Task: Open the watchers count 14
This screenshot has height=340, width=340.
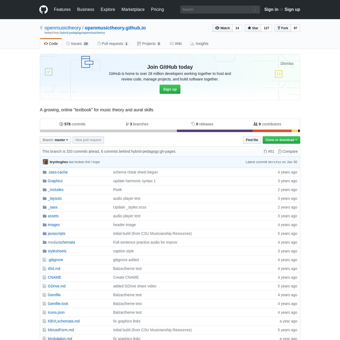Action: click(x=237, y=28)
